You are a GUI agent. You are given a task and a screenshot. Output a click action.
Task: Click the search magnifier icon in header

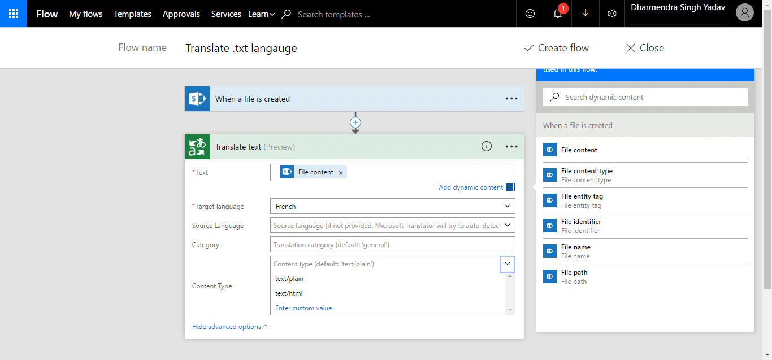[287, 14]
